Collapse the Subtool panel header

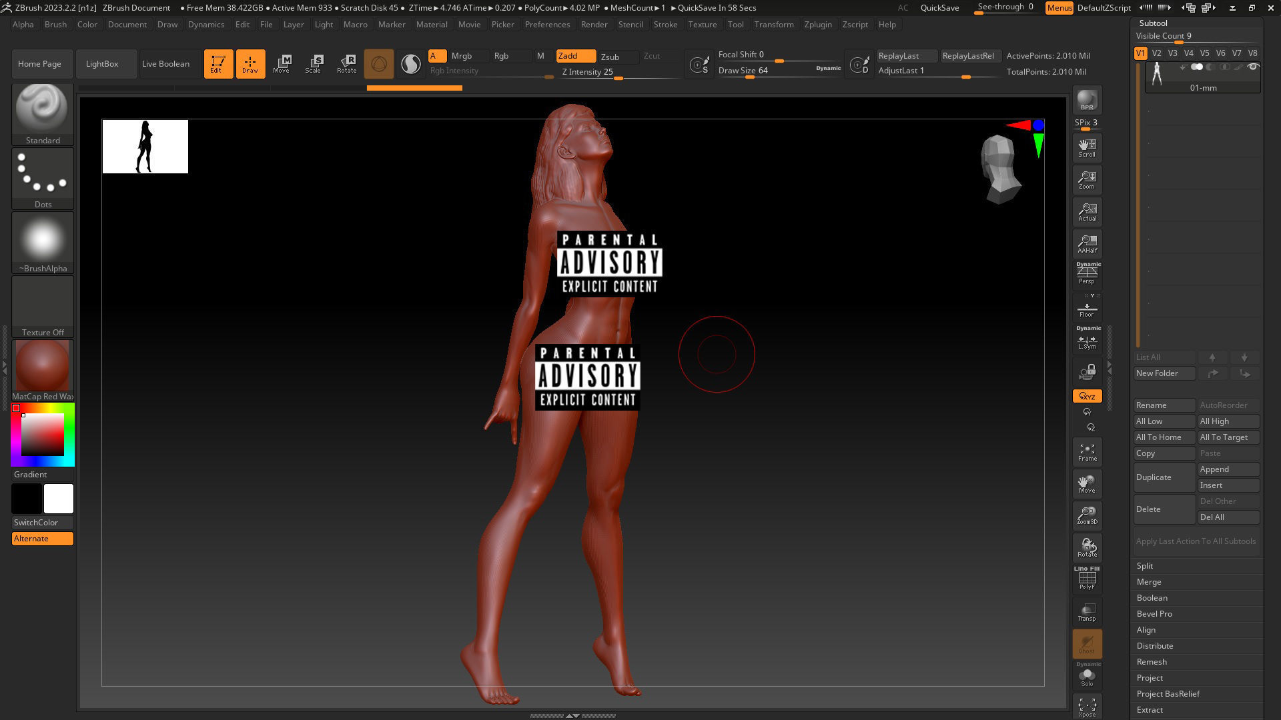click(1153, 23)
